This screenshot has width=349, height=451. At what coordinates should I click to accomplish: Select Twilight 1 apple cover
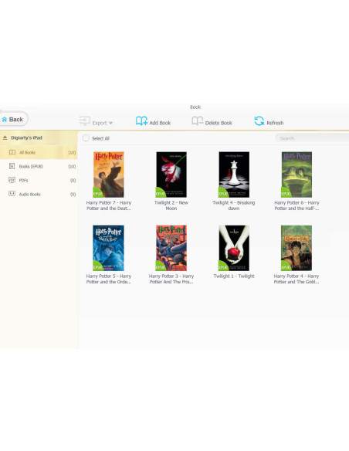[x=234, y=248]
